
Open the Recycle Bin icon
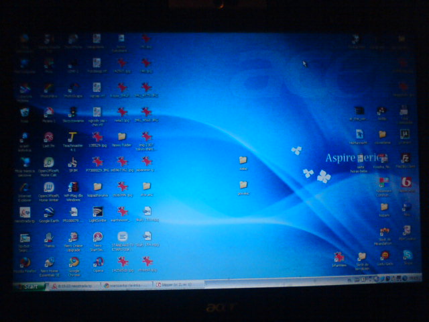(25, 113)
